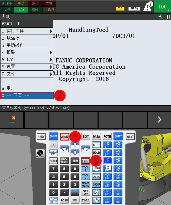The image size is (171, 205).
Task: Toggle the COORD key
Action: (x=97, y=177)
